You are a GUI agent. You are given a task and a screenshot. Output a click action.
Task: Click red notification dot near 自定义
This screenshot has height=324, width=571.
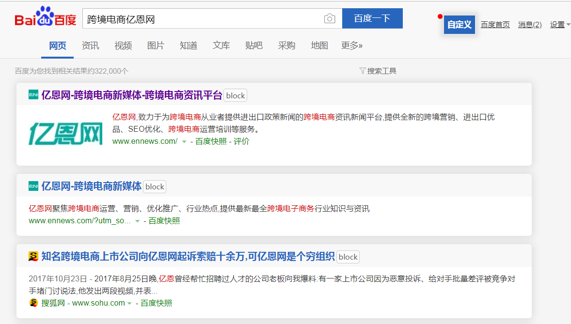pos(440,16)
